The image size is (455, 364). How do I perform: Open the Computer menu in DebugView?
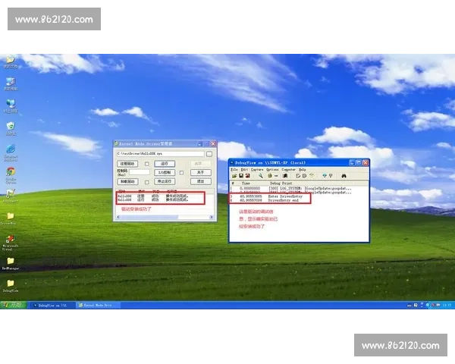[288, 170]
